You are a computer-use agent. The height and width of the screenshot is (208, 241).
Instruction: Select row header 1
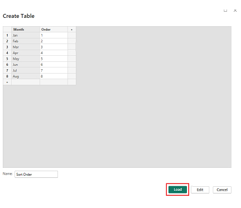7,35
